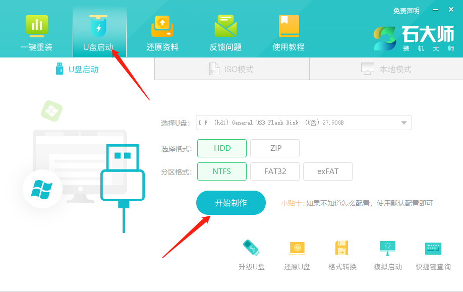Choose FAT32 partition format

point(274,171)
